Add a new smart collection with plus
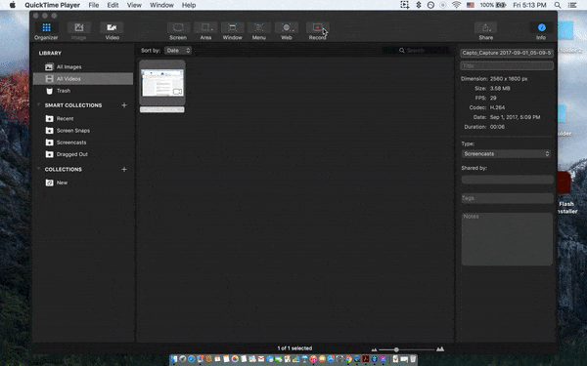The height and width of the screenshot is (366, 587). click(124, 105)
